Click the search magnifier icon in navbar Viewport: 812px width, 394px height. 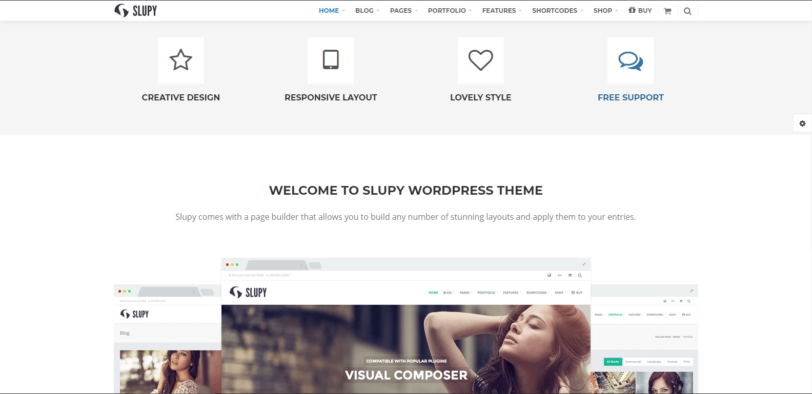pyautogui.click(x=687, y=11)
